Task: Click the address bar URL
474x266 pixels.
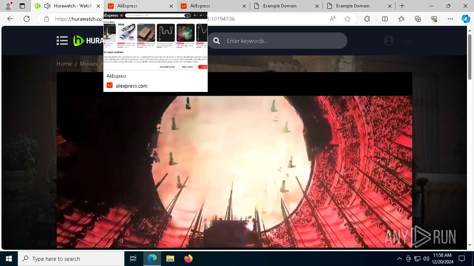Action: (x=144, y=19)
